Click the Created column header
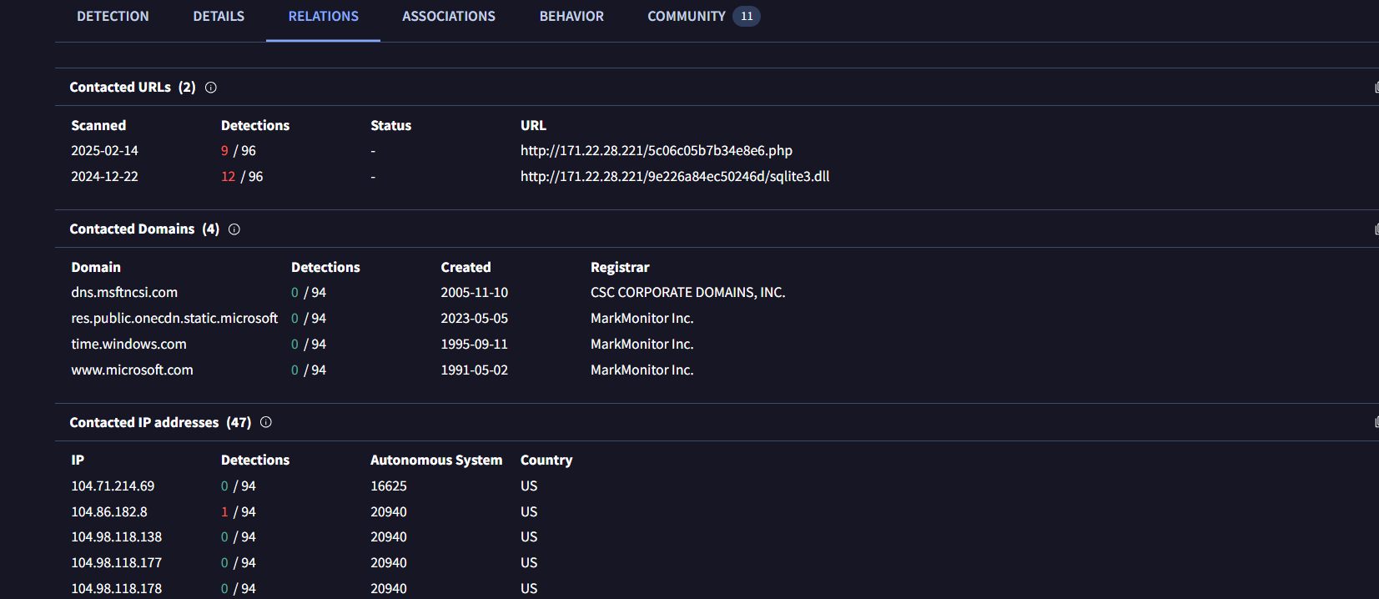The width and height of the screenshot is (1379, 599). click(x=466, y=268)
